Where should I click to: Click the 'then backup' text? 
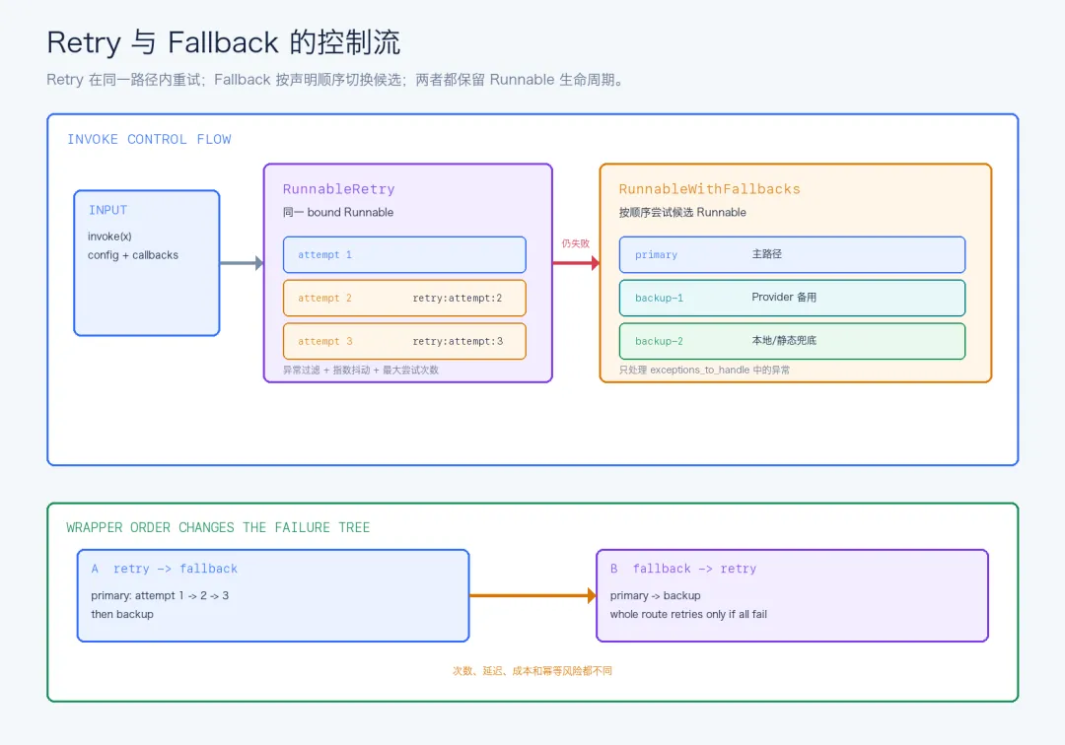[122, 614]
